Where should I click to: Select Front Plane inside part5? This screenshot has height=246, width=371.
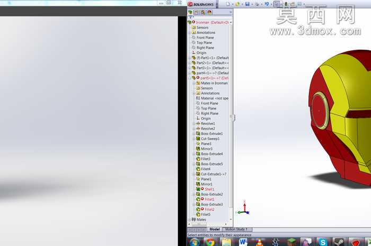[x=207, y=103]
